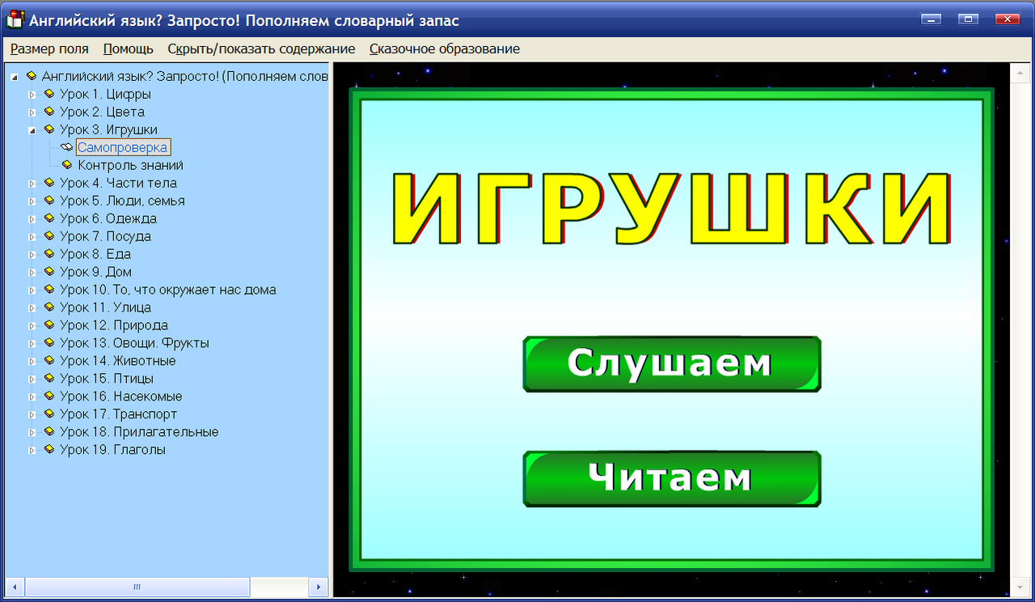Expand the "Урок 2. Цвета" tree node
Viewport: 1035px width, 602px height.
(x=31, y=112)
